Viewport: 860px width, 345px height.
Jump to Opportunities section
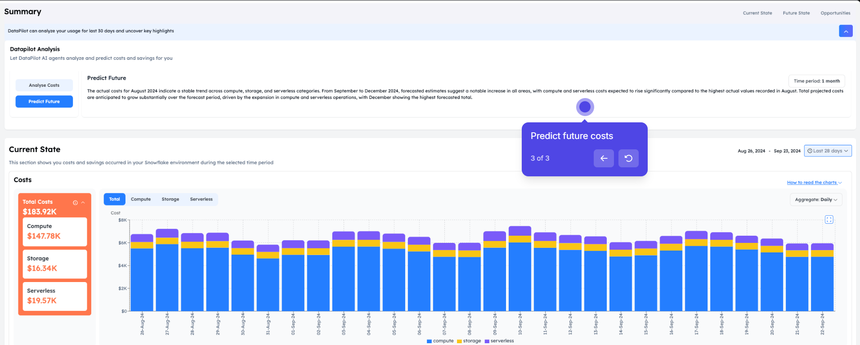pos(835,13)
